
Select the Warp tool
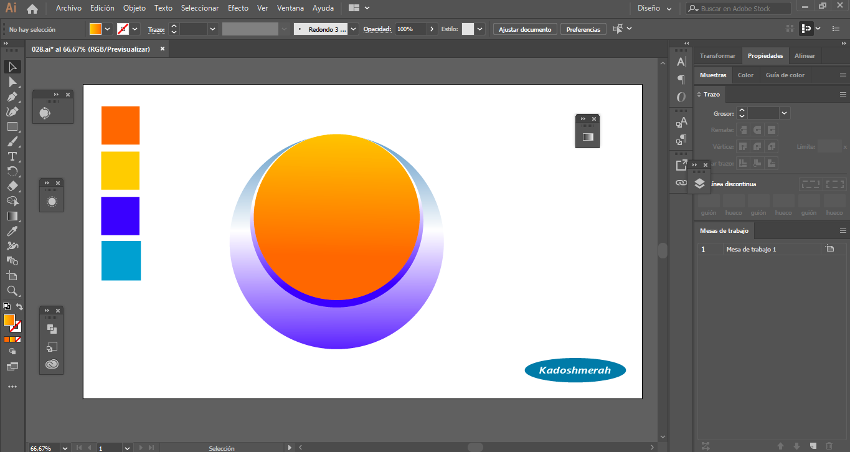[x=12, y=246]
